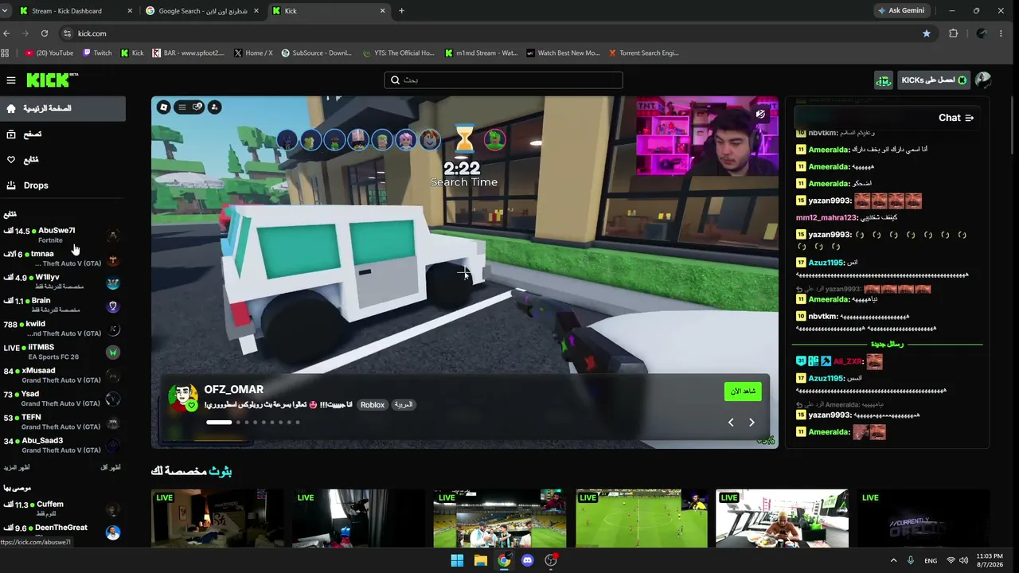Screen dimensions: 1019x573
Task: Expand the followed list with Show More
Action: (x=17, y=468)
